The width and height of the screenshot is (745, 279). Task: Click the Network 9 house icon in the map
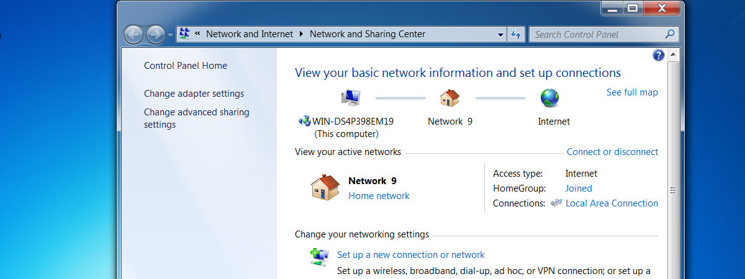449,98
